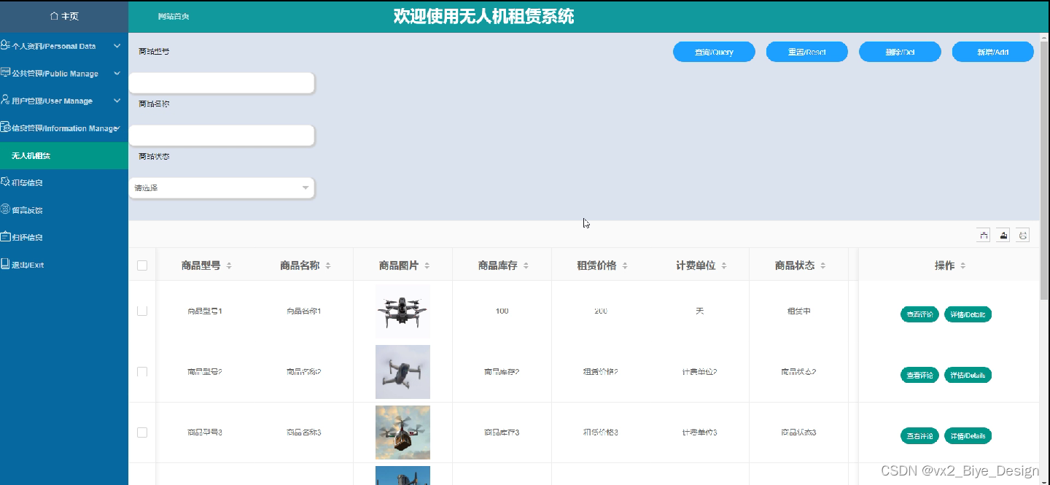Click the home icon next to 主页
Screen dimensions: 1050x485
(54, 16)
